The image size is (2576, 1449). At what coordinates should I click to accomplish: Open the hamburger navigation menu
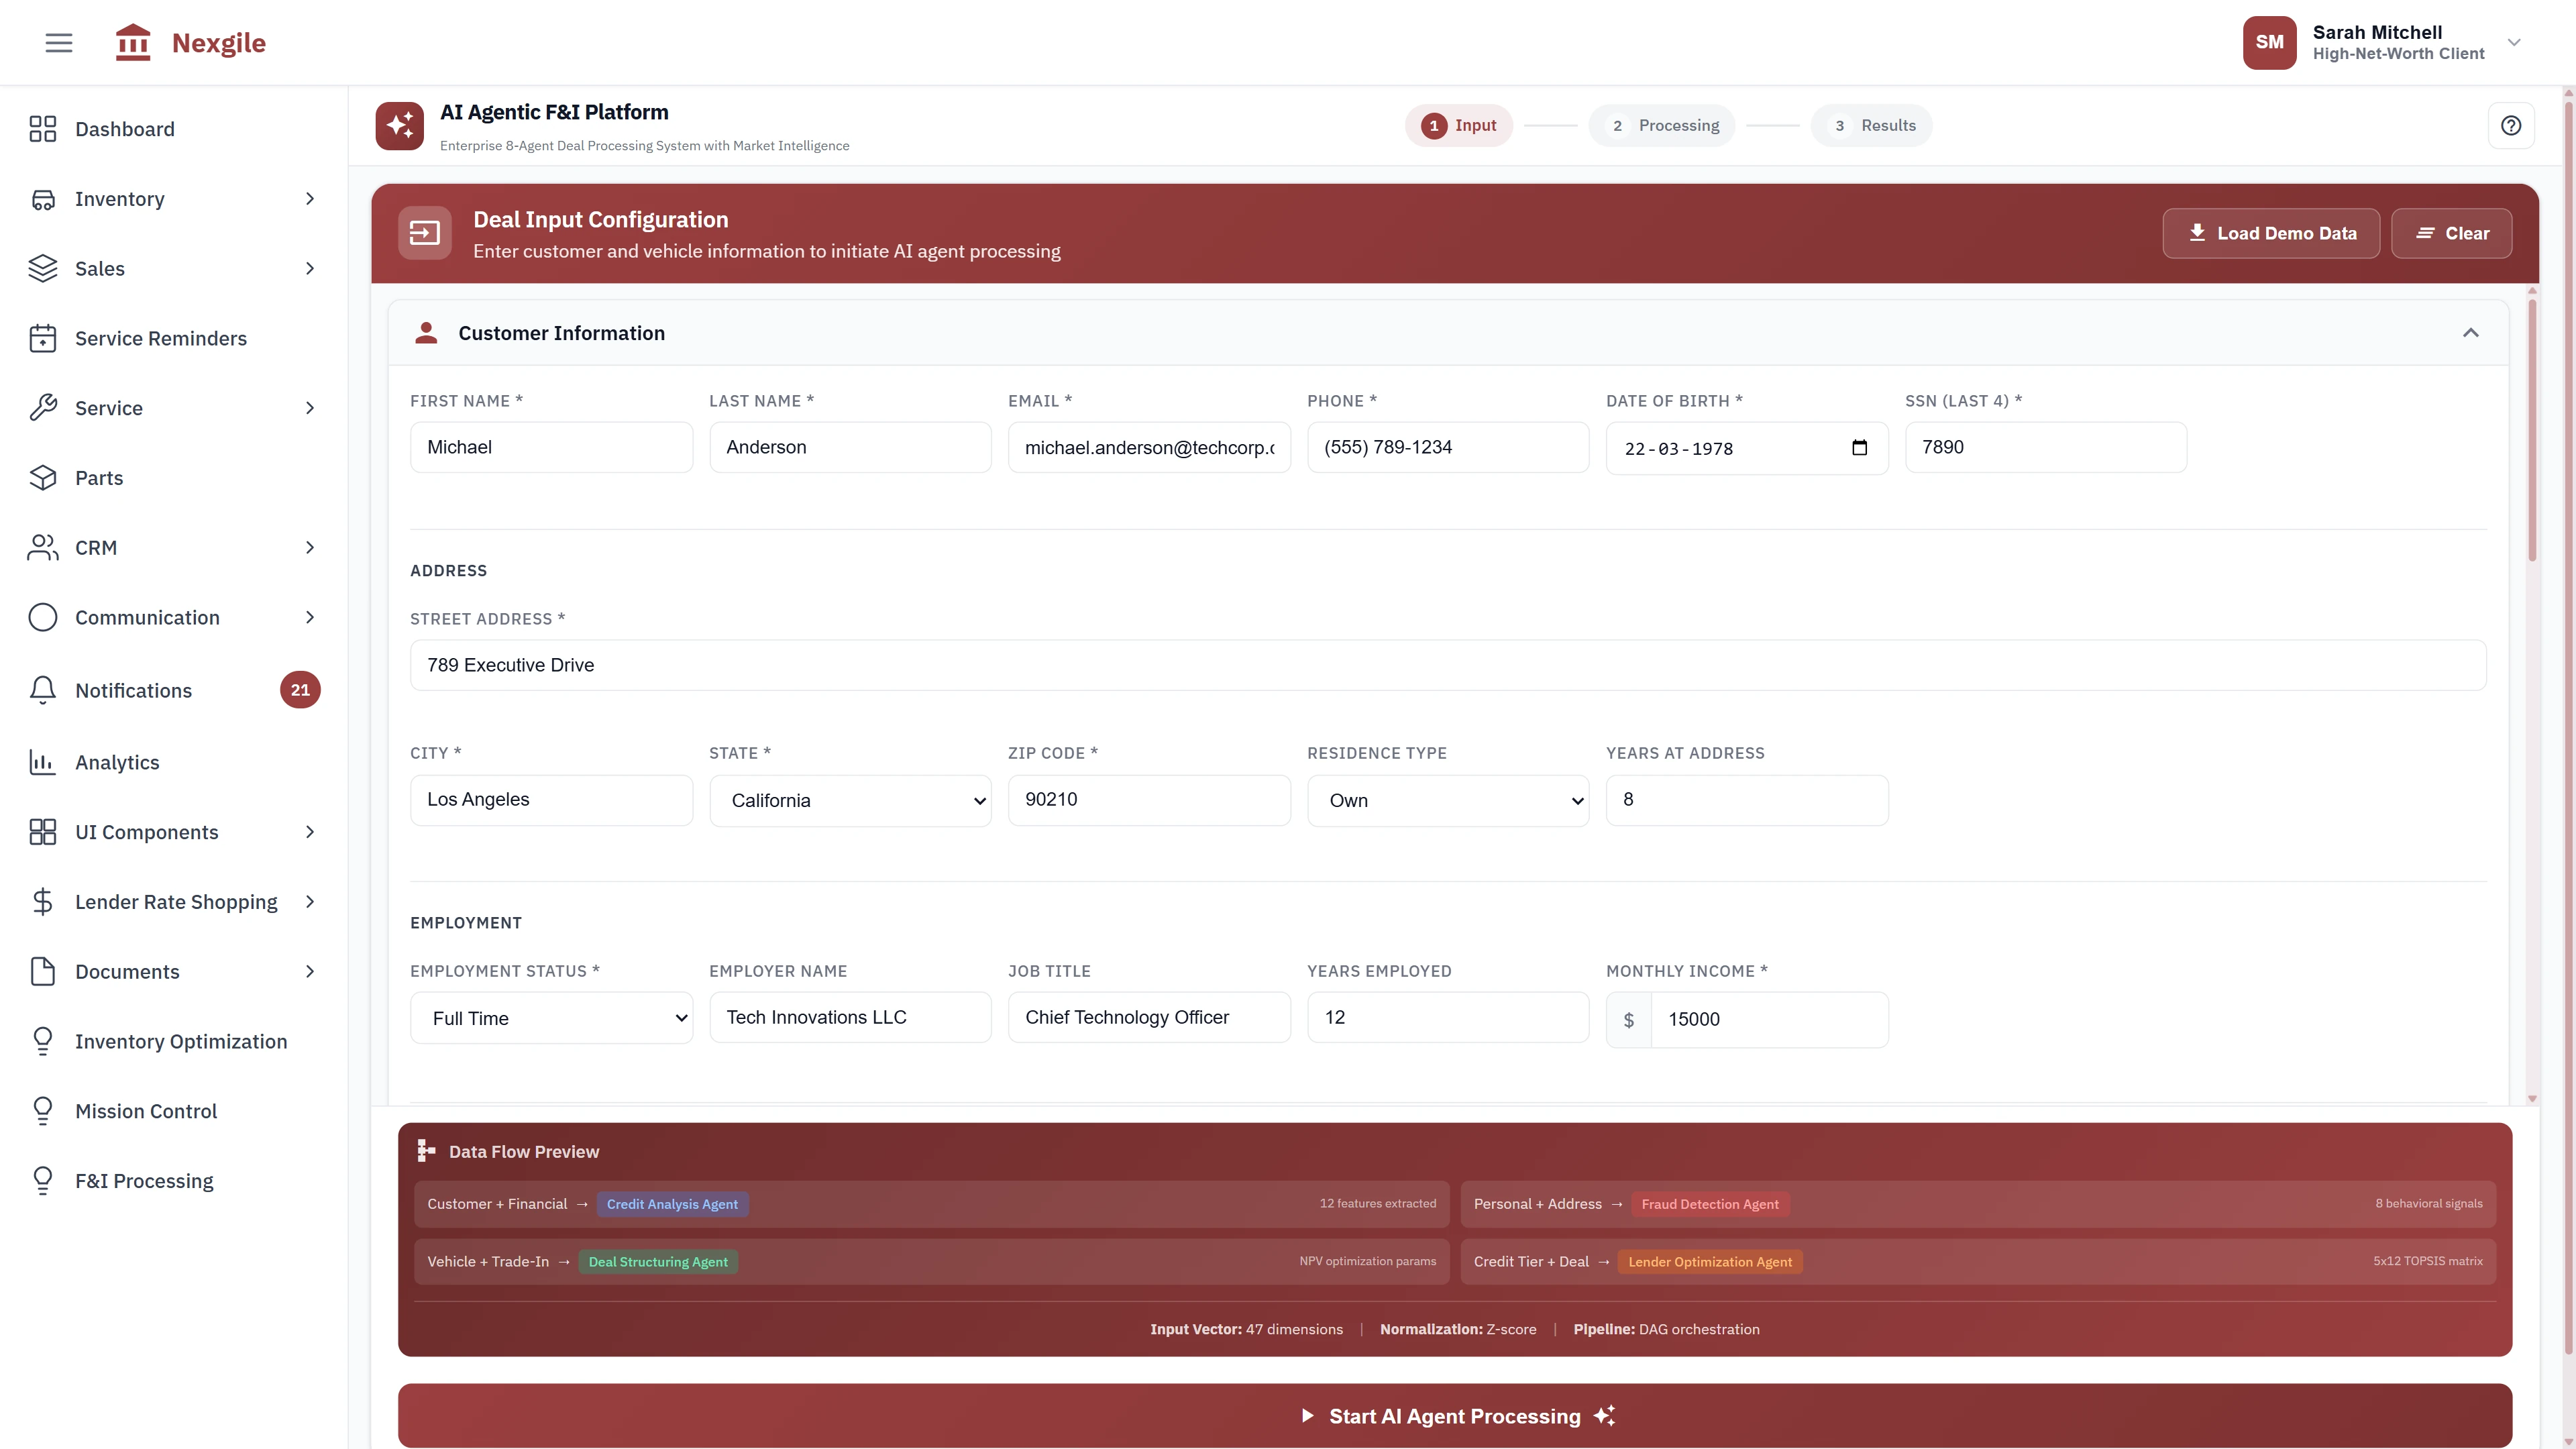click(58, 42)
